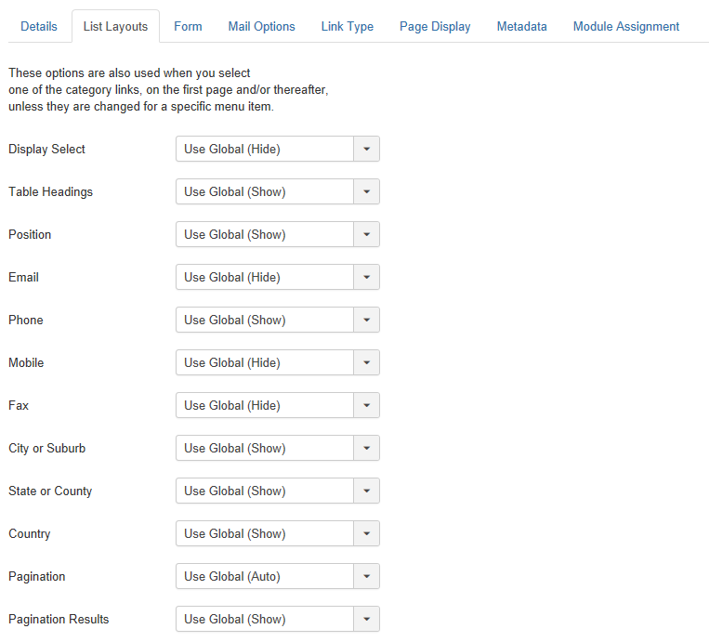Switch to the Form tab
The image size is (709, 642).
(x=188, y=26)
